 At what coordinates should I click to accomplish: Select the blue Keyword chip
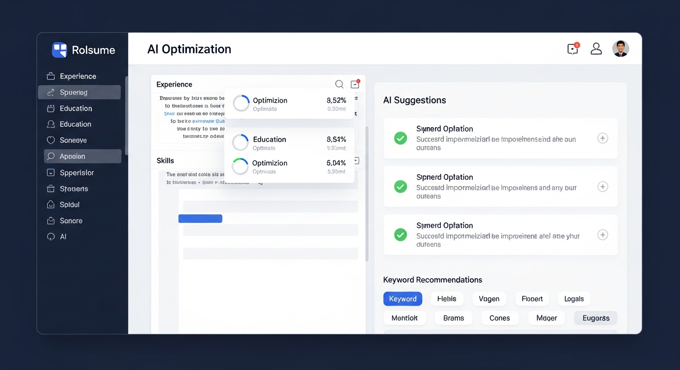coord(403,299)
